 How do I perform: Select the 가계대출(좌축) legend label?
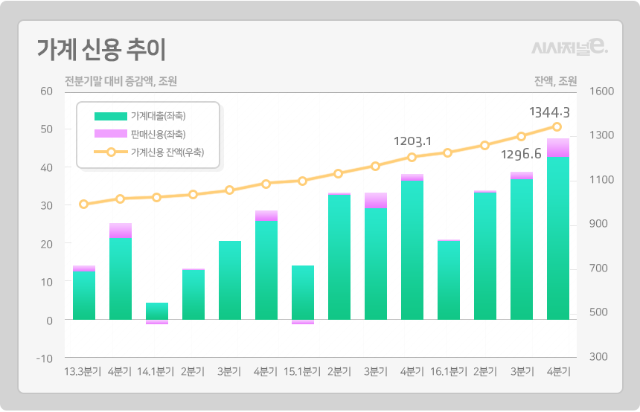[158, 116]
